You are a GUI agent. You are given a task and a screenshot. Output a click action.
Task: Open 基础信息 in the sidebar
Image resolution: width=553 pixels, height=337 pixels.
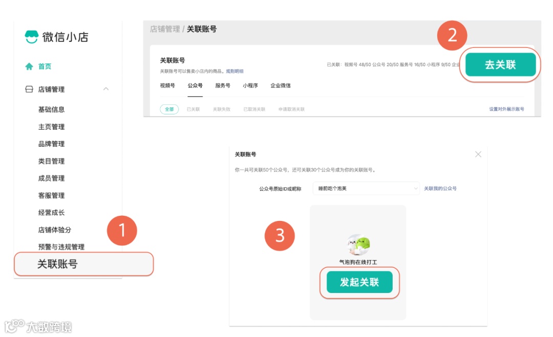point(52,109)
